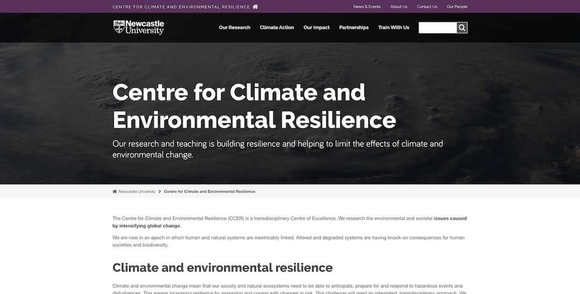
Task: Open the News & Events link
Action: pyautogui.click(x=367, y=7)
